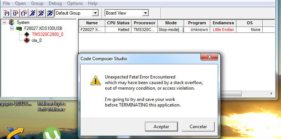Click Aceptar in the error dialog
The width and height of the screenshot is (281, 139).
[x=161, y=127]
